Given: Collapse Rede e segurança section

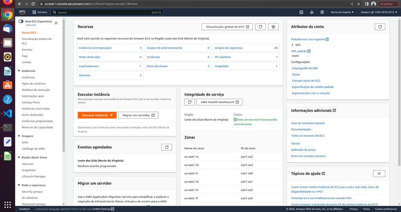Looking at the screenshot, I should pyautogui.click(x=19, y=185).
